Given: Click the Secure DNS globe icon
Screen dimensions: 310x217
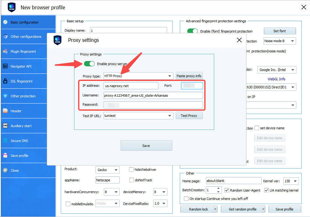Looking at the screenshot, I should click(x=5, y=141).
